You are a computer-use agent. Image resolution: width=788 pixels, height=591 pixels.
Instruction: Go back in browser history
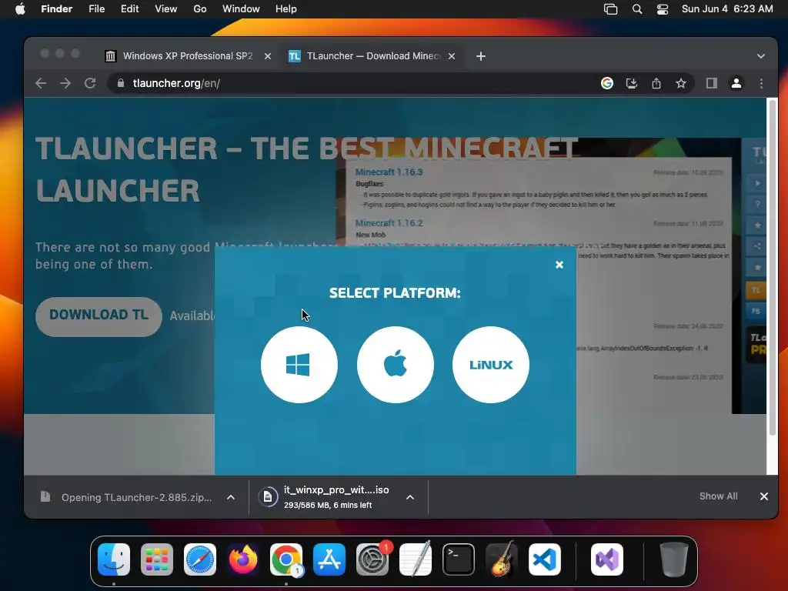click(x=41, y=83)
